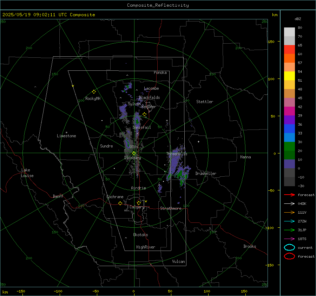The width and height of the screenshot is (316, 296).
Task: Click the green 31JP arrow icon
Action: pyautogui.click(x=289, y=230)
